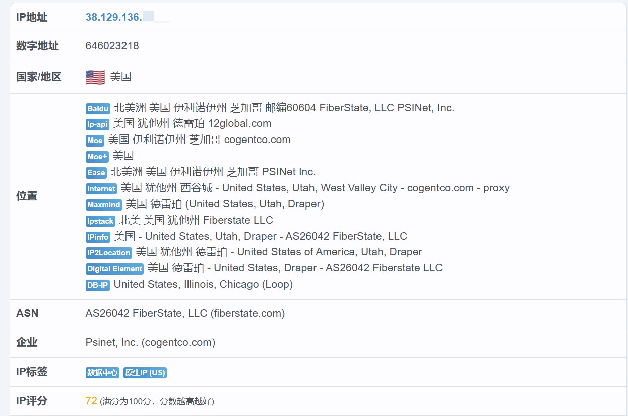Click the IP标签 row label

pos(32,372)
